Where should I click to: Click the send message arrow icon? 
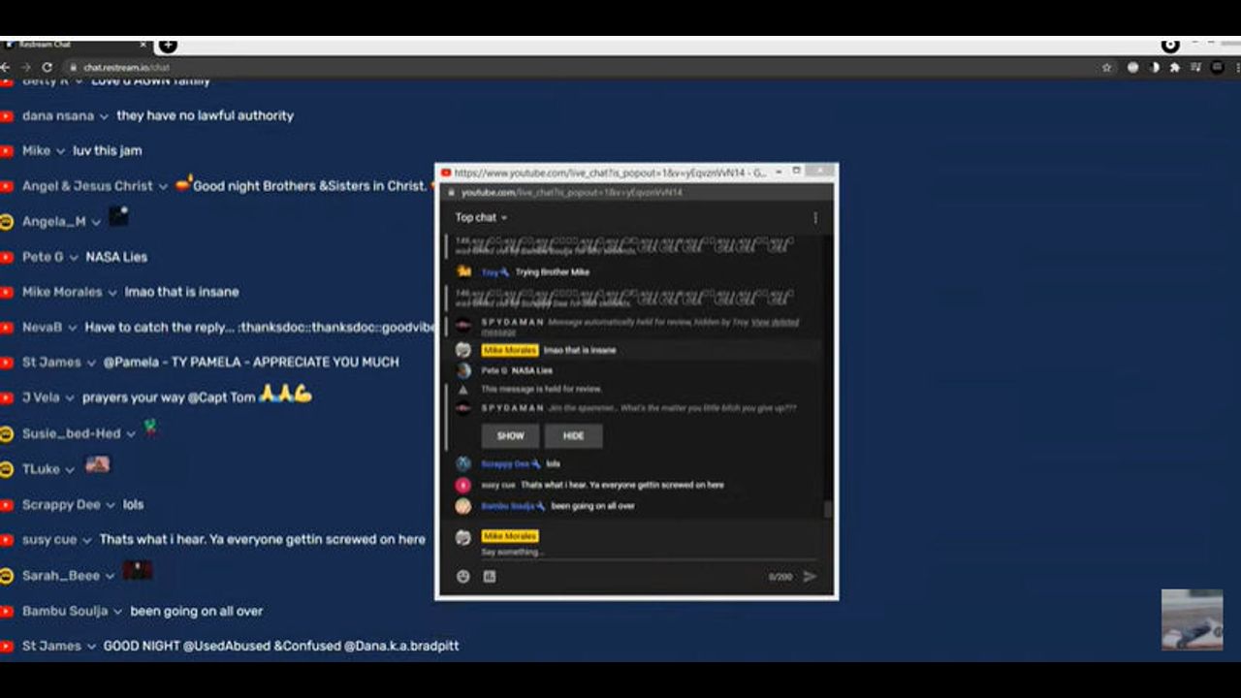tap(810, 577)
